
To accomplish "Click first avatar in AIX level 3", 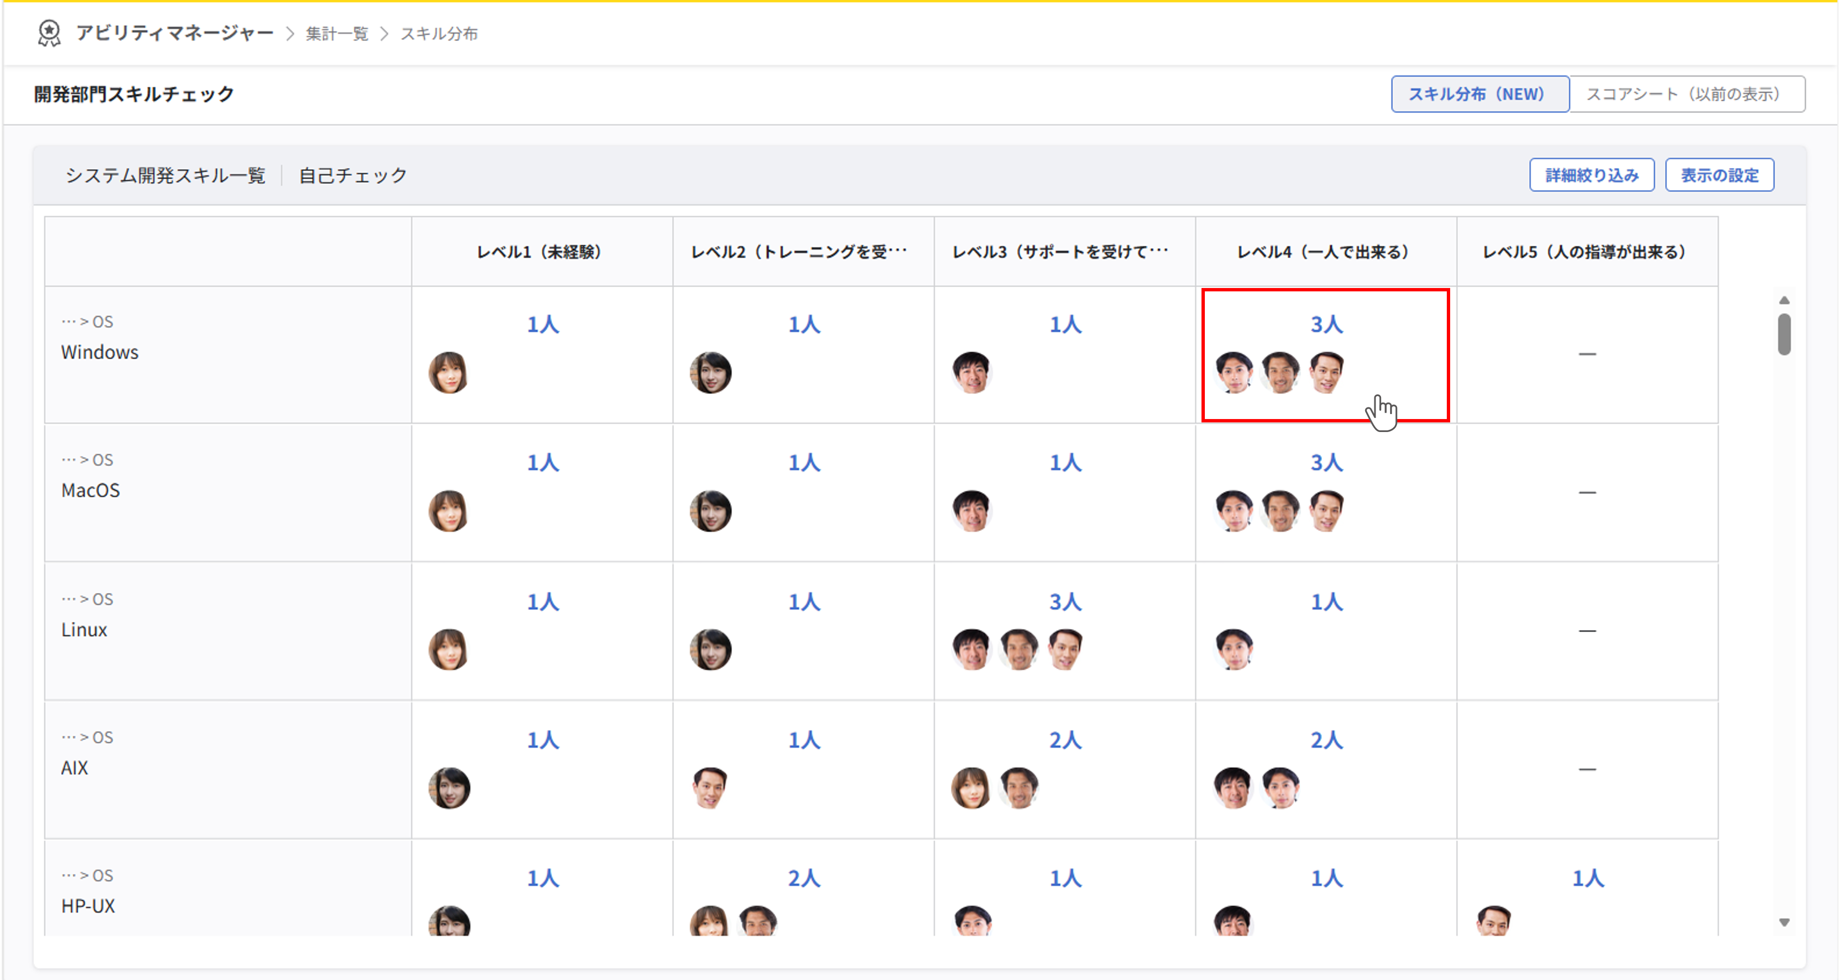I will point(971,788).
